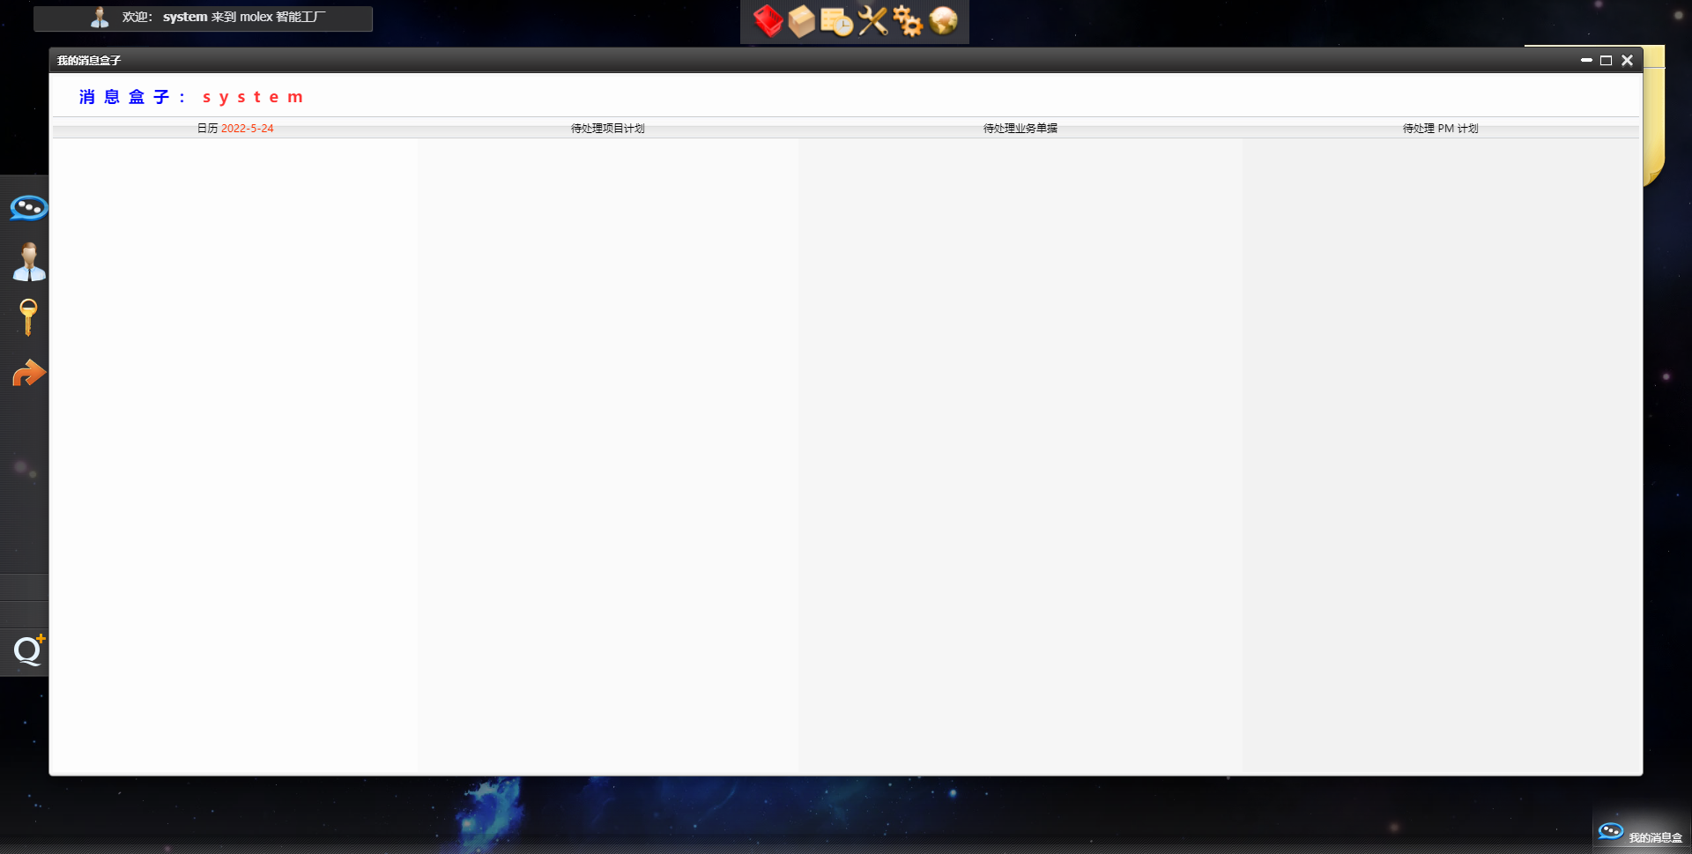This screenshot has width=1692, height=854.
Task: Open the red shopping basket module
Action: (x=768, y=21)
